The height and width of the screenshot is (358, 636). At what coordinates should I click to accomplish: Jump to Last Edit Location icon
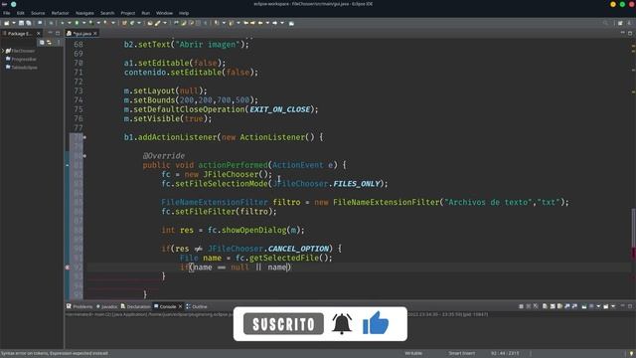tap(245, 23)
